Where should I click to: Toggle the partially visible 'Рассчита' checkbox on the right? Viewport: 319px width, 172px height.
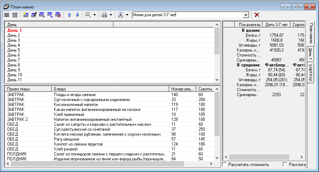(285, 165)
